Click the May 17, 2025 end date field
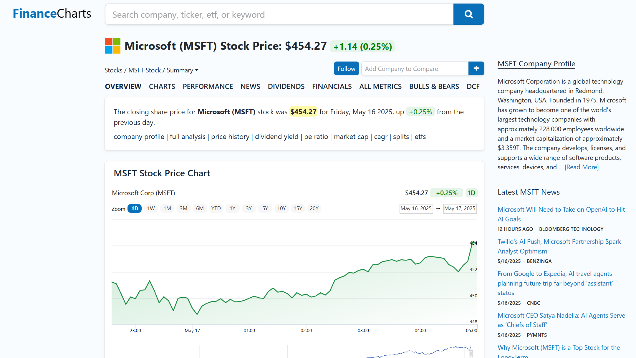636x358 pixels. (x=460, y=208)
